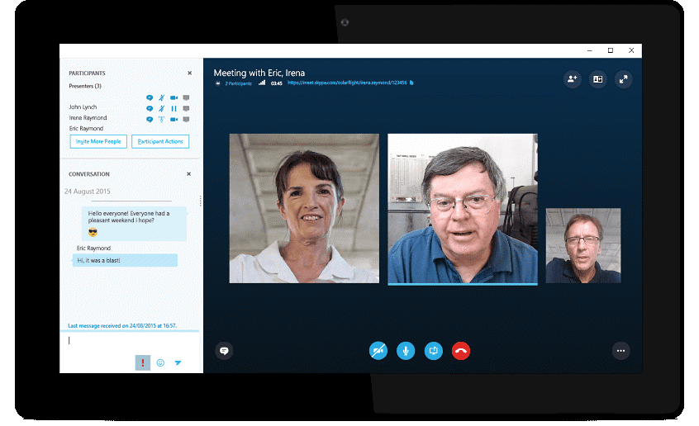This screenshot has height=426, width=699.
Task: Close the Conversation panel
Action: tap(188, 174)
